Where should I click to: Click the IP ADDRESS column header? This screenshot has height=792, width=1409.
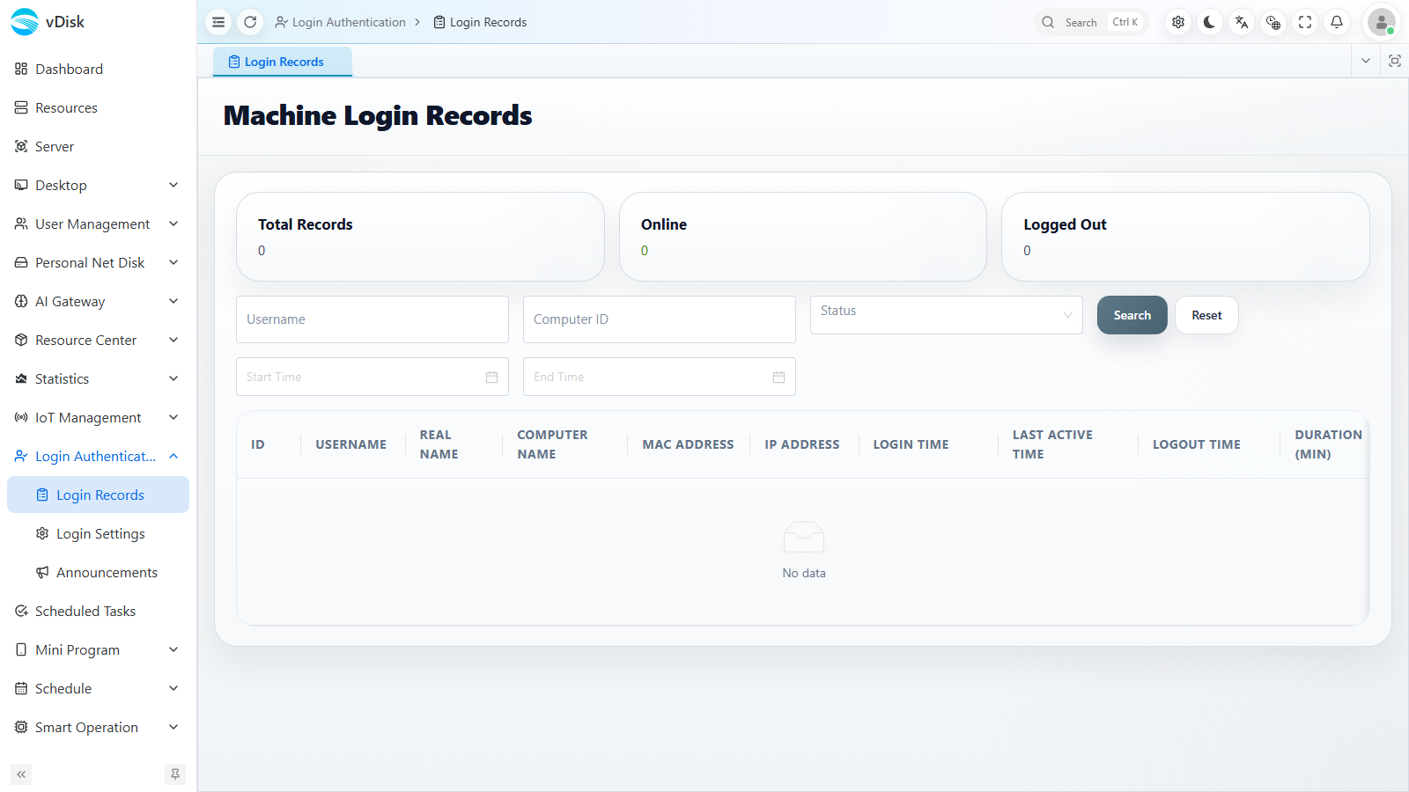[802, 444]
